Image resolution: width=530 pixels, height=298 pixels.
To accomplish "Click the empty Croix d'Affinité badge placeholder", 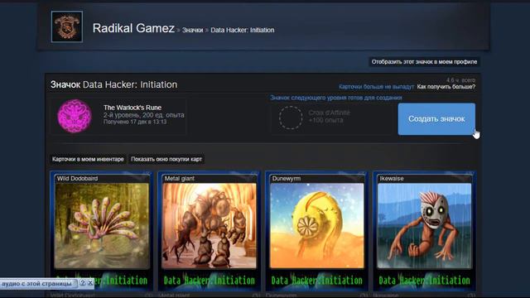I will tap(291, 118).
